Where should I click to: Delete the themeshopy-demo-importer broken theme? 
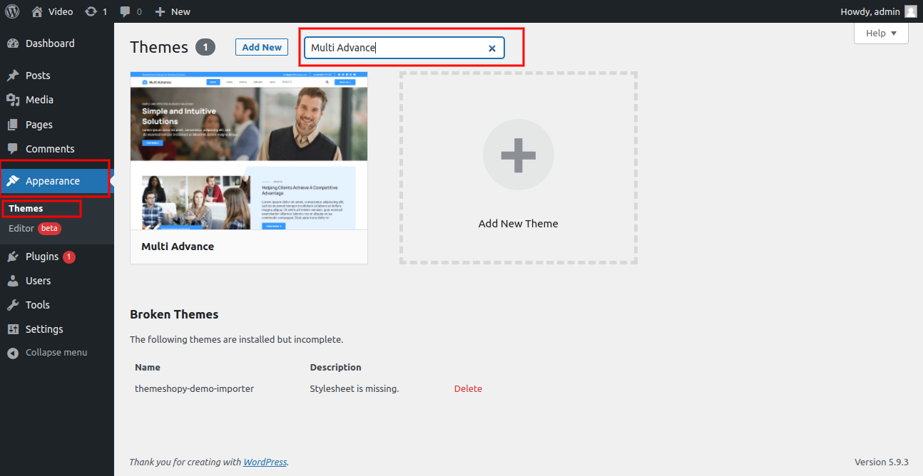point(468,389)
